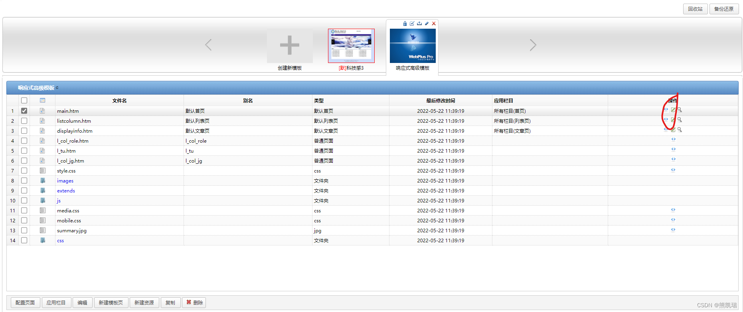Open the css folder link
The width and height of the screenshot is (743, 312).
[x=60, y=241]
